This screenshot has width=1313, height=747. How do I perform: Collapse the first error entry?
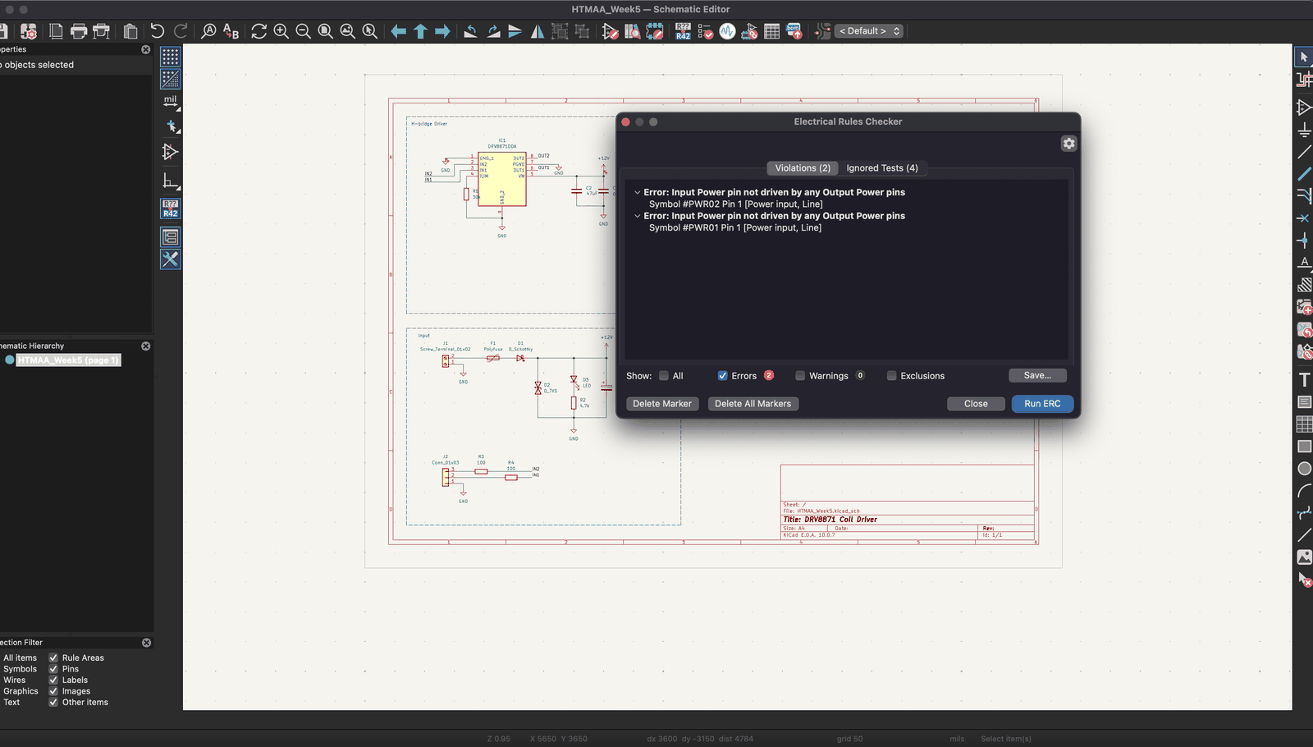pos(637,192)
